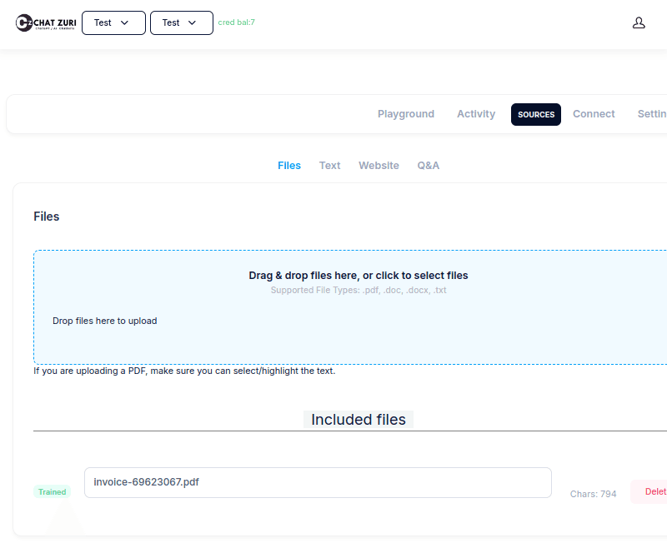Click the Included files heading

(x=359, y=419)
